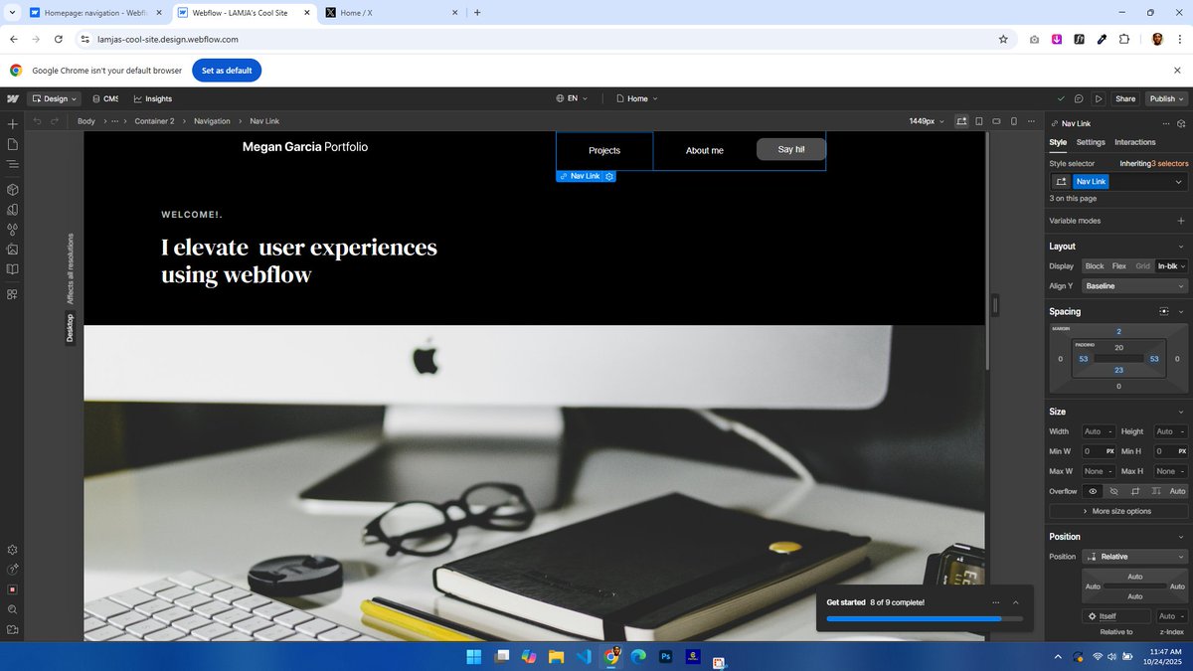Image resolution: width=1193 pixels, height=671 pixels.
Task: Set Overflow to clip icon
Action: (1134, 491)
